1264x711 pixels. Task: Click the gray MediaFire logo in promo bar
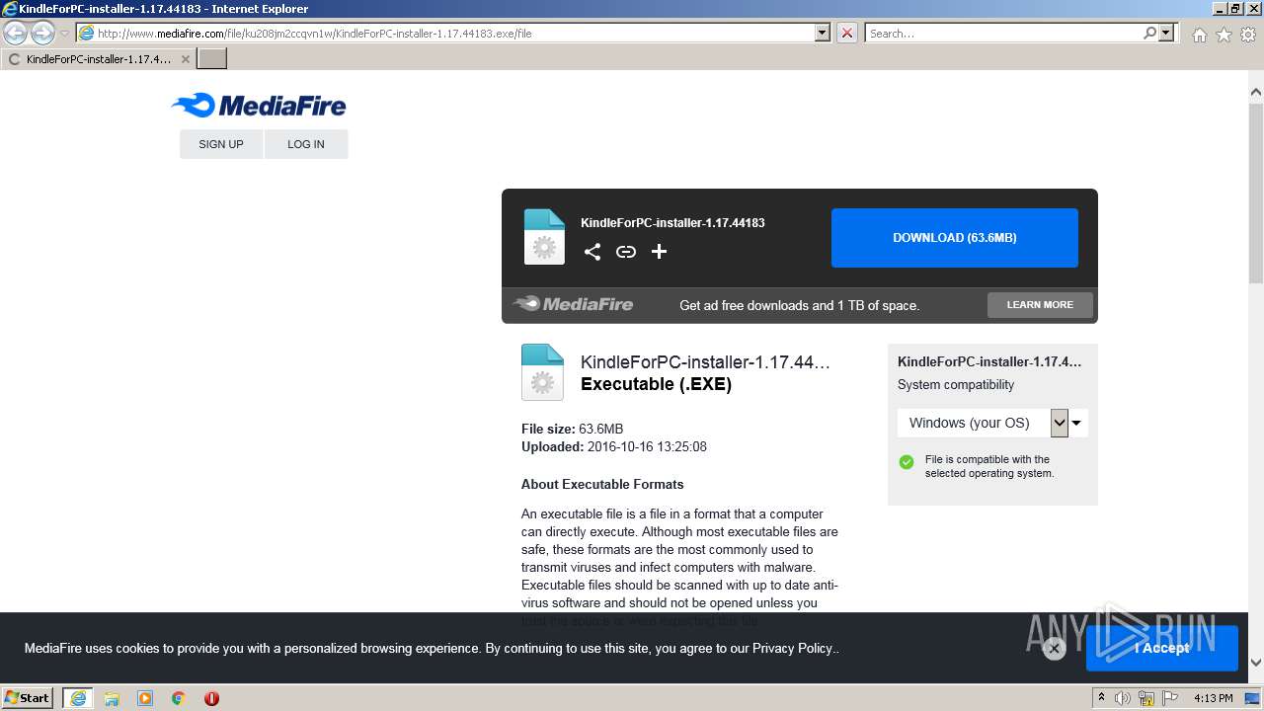coord(573,304)
